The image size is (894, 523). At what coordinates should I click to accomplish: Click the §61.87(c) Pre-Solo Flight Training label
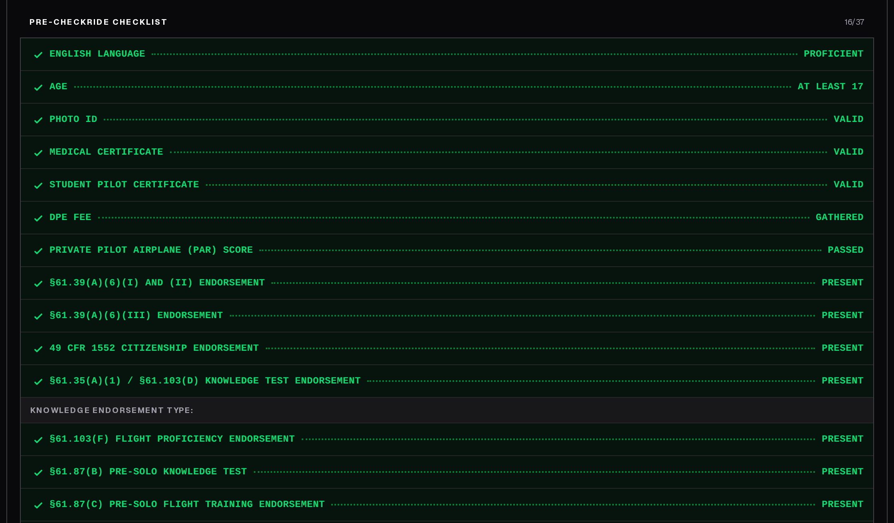point(187,504)
